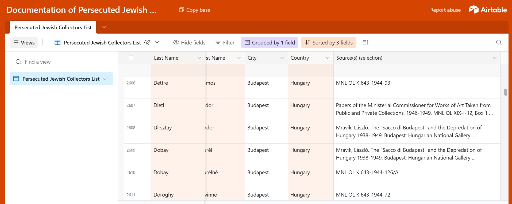Select Persecuted Jewish Collectors List sidebar view
The height and width of the screenshot is (204, 512).
tap(61, 79)
